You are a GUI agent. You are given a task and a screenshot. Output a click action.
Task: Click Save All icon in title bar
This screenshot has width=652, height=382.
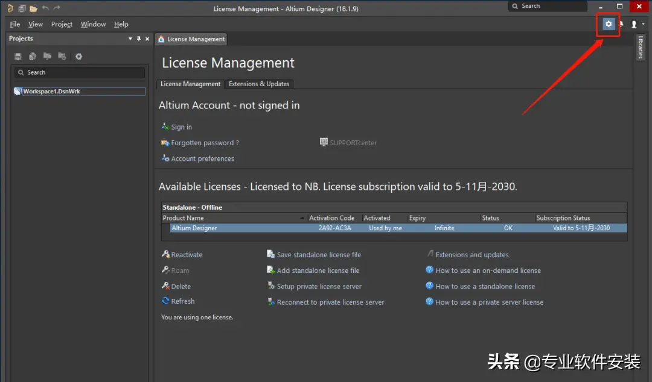(22, 8)
